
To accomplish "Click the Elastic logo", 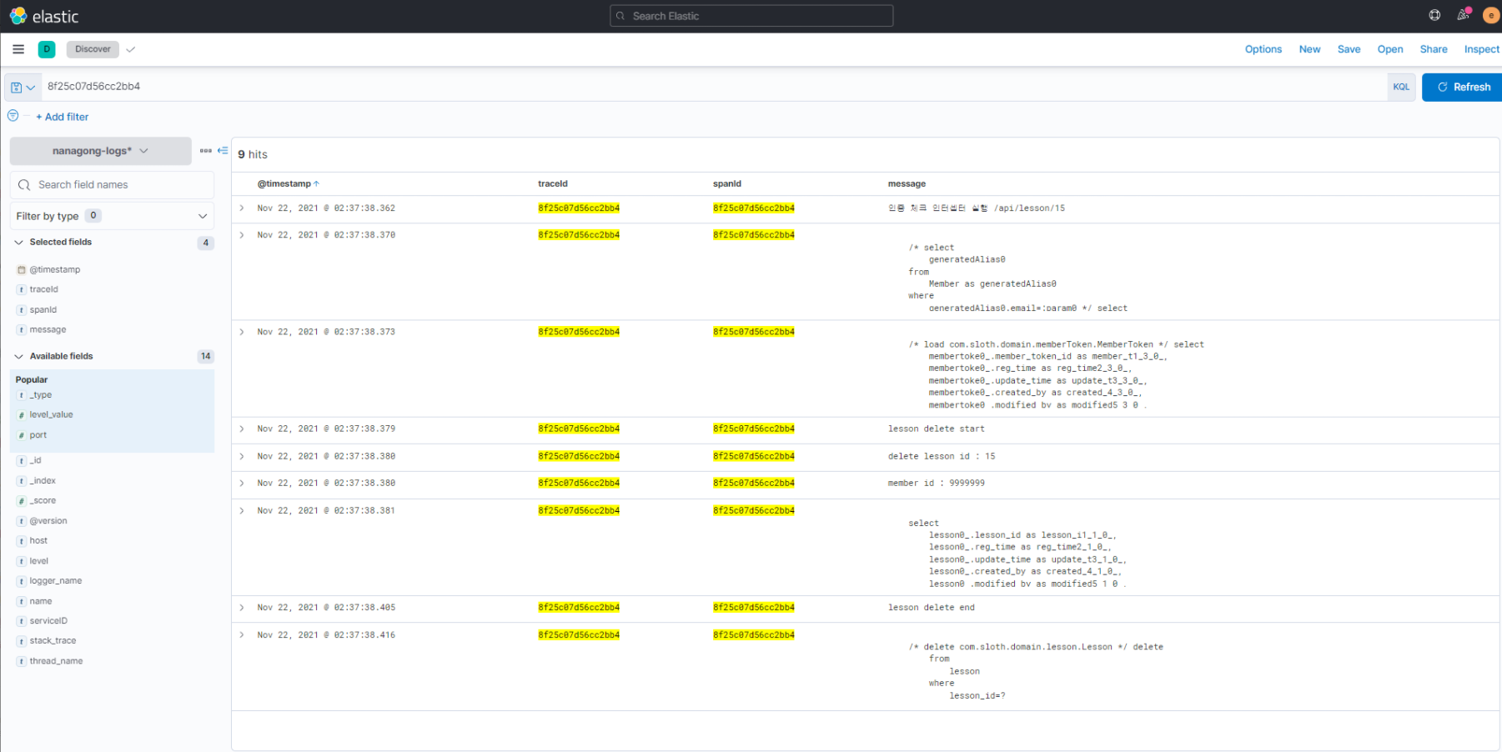I will pos(44,16).
